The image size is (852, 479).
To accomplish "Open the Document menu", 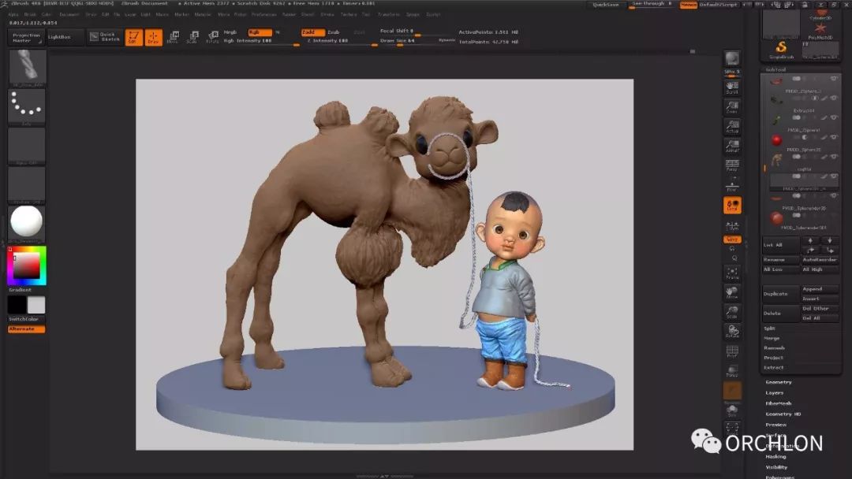I will [69, 14].
